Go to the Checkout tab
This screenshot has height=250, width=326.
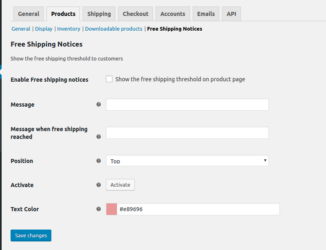pos(136,14)
